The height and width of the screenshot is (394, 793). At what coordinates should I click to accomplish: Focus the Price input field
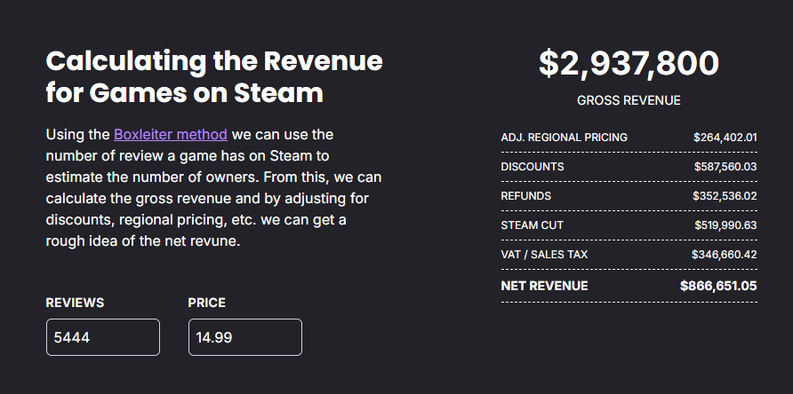pos(245,337)
